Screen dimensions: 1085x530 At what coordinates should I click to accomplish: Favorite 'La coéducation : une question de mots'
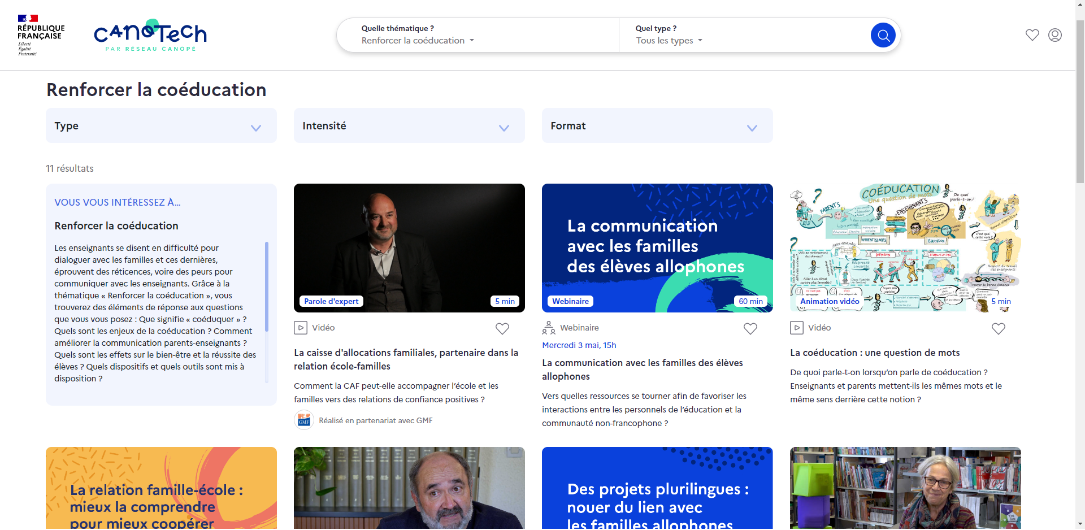tap(998, 328)
